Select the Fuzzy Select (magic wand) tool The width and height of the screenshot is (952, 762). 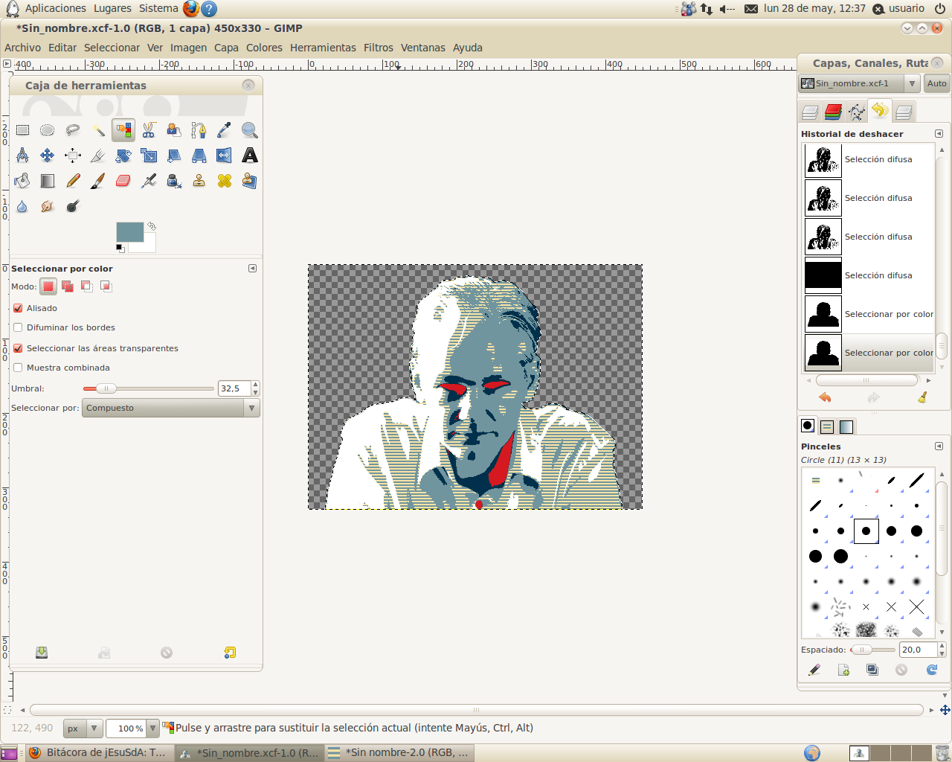point(98,129)
